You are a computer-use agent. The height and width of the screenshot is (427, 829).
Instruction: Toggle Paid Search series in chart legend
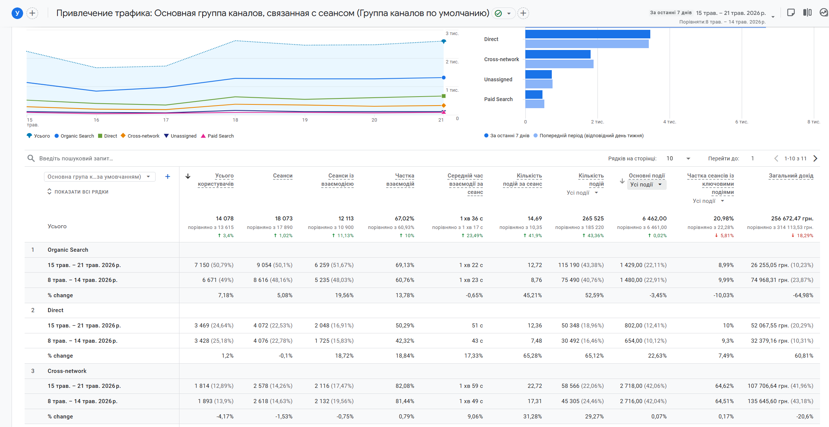click(x=217, y=136)
